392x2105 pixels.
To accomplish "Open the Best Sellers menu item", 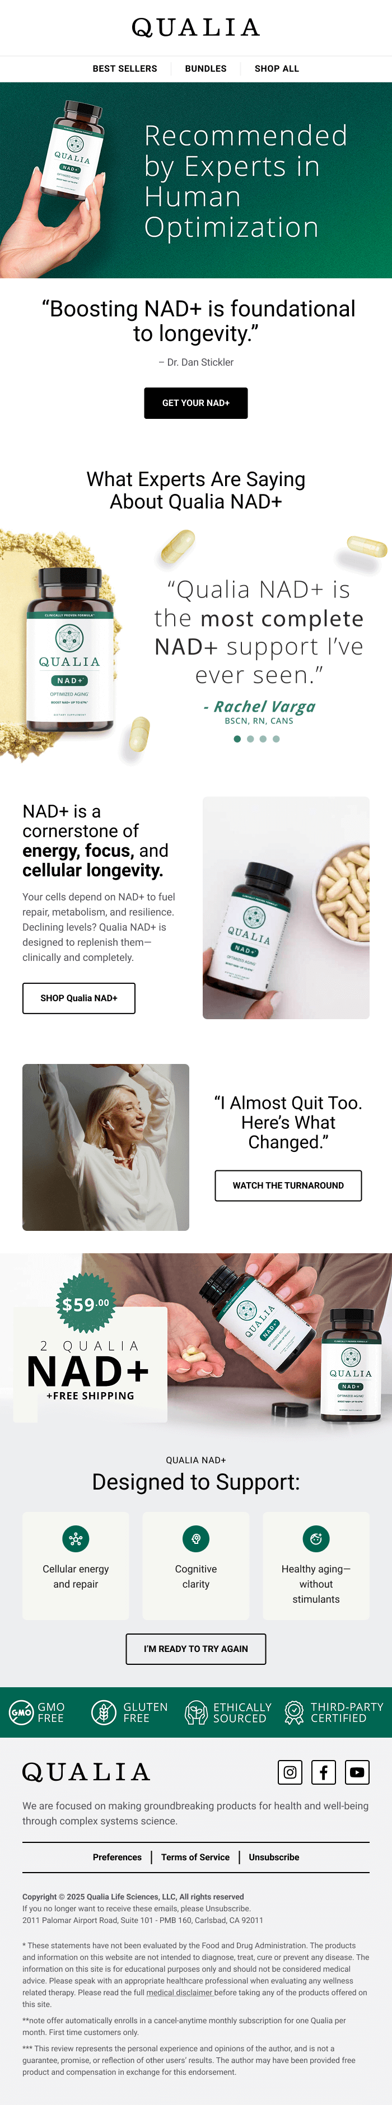I will click(125, 69).
